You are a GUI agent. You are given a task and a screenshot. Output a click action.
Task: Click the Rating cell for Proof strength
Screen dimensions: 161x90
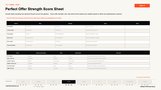pos(137,34)
